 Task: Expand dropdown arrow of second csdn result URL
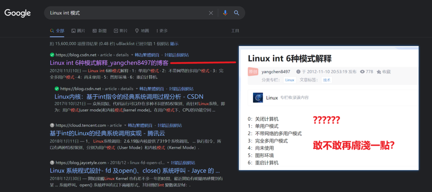point(136,89)
